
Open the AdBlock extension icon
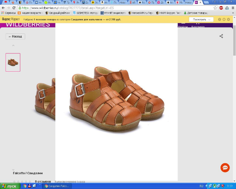click(221, 8)
